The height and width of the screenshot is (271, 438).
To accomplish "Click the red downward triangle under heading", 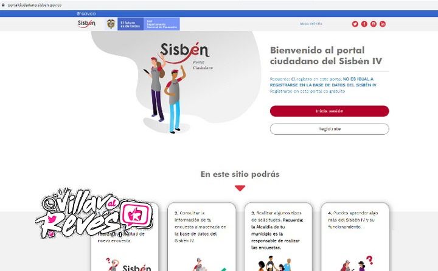I will (x=240, y=188).
